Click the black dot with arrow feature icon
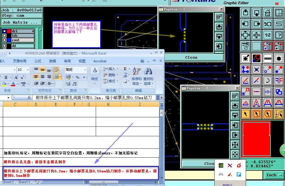The width and height of the screenshot is (285, 186). [x=245, y=58]
